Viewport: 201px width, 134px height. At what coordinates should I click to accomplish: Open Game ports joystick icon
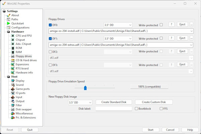point(13,89)
